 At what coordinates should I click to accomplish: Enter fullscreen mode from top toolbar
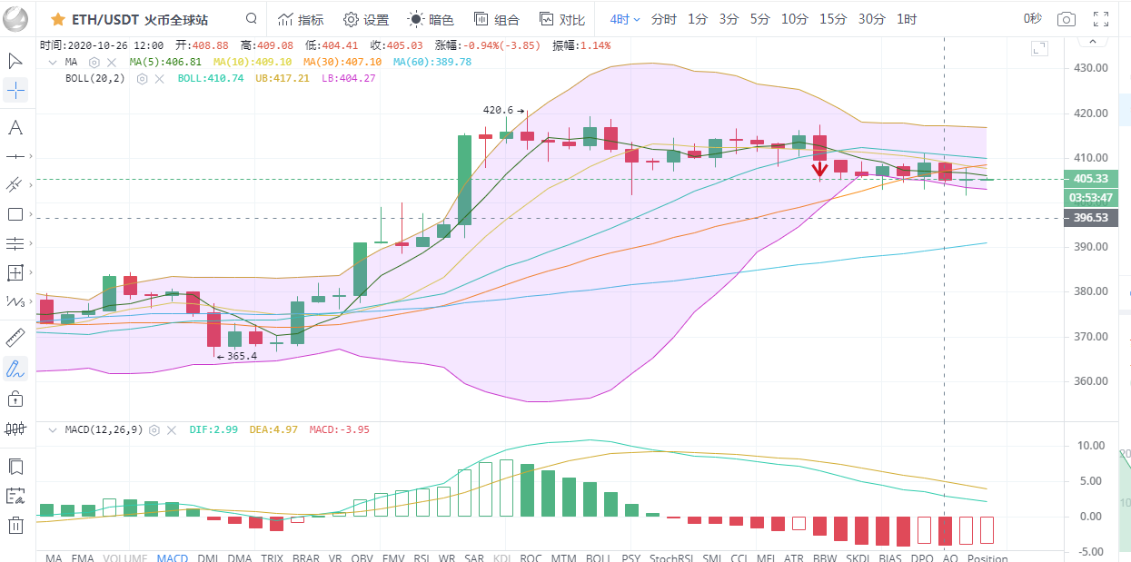[1101, 19]
